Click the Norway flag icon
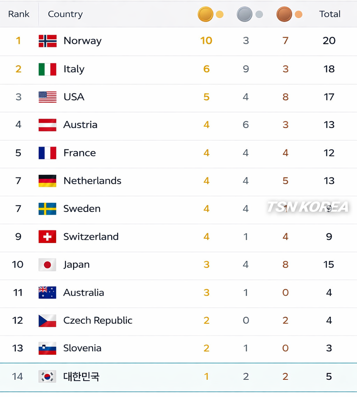 [x=47, y=41]
